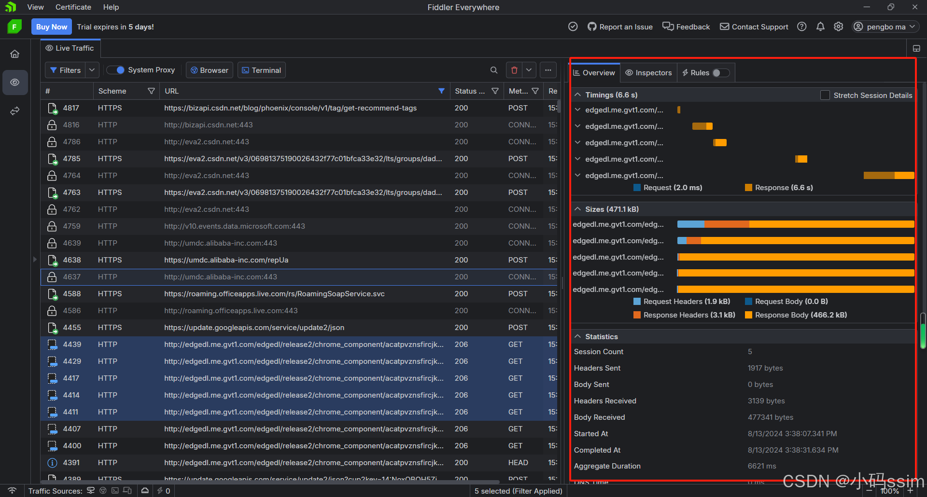This screenshot has height=497, width=927.
Task: Switch to the Inspectors tab
Action: click(648, 73)
